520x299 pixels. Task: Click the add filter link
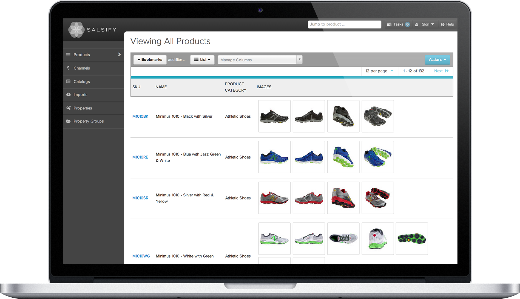coord(177,60)
